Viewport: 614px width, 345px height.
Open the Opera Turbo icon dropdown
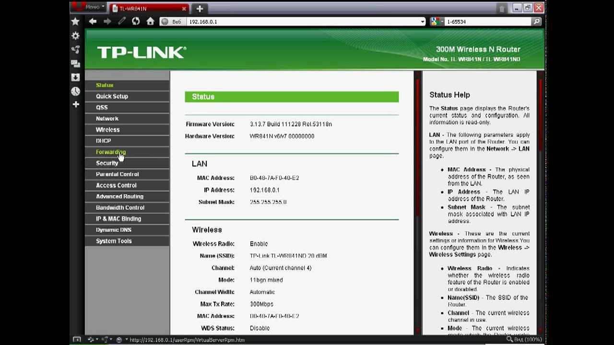pos(121,340)
